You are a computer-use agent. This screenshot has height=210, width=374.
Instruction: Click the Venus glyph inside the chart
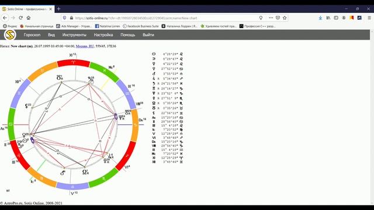point(24,135)
